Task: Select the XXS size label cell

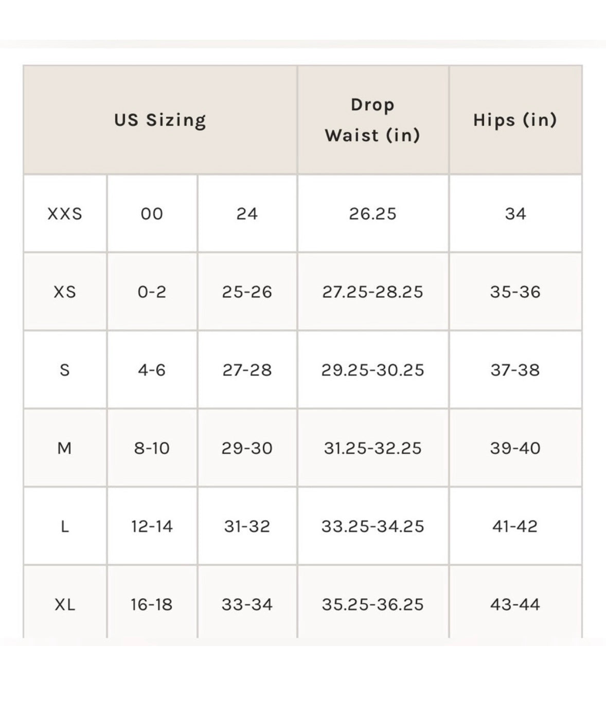Action: [65, 213]
